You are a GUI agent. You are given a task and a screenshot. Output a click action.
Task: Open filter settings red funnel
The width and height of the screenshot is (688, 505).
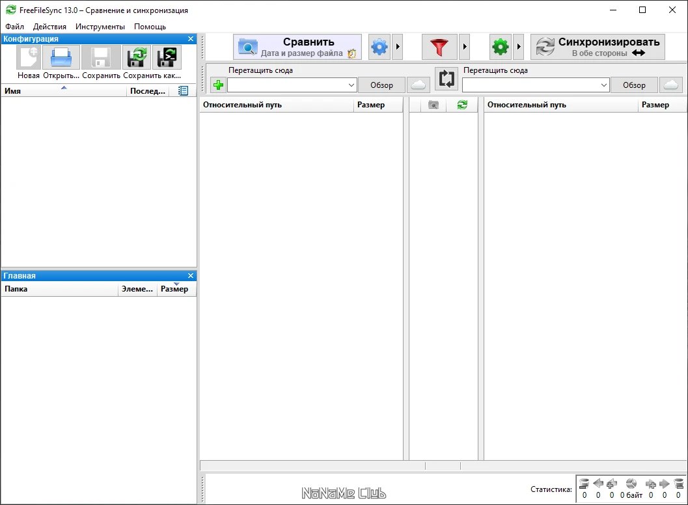pos(439,46)
